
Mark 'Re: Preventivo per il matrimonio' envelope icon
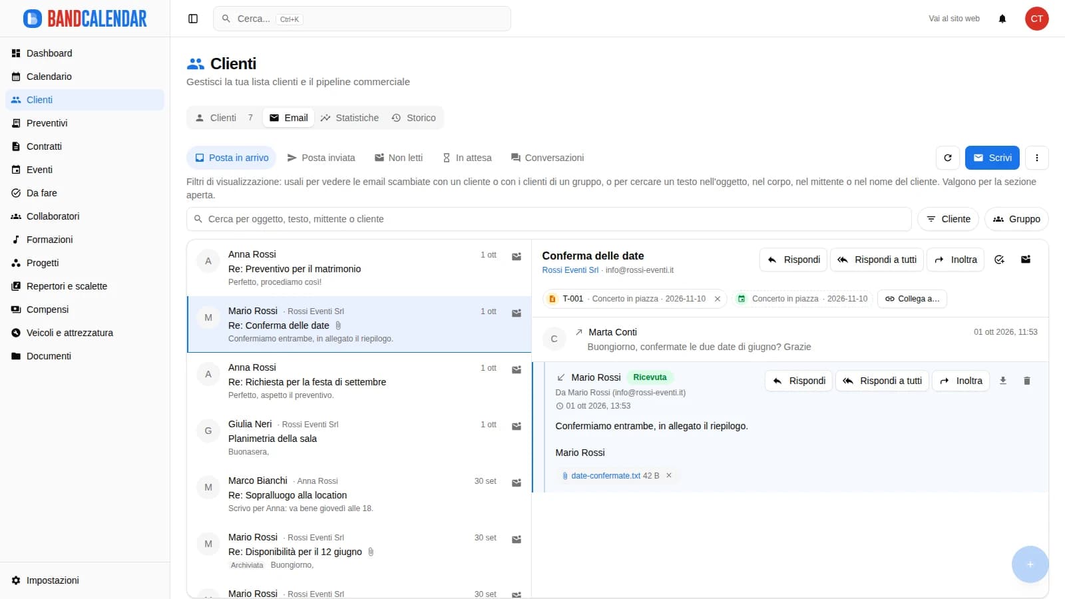tap(517, 257)
